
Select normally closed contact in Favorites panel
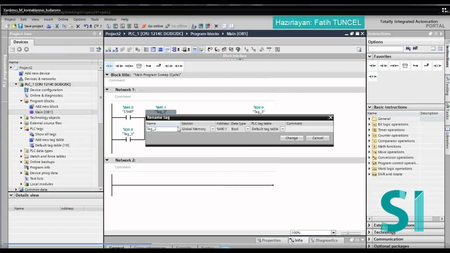(x=384, y=66)
